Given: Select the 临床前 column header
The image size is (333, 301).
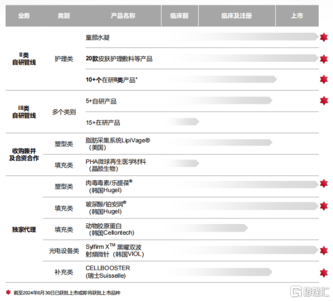Looking at the screenshot, I should tap(179, 16).
